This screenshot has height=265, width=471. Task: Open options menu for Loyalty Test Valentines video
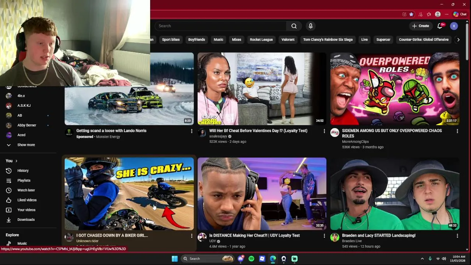click(324, 131)
